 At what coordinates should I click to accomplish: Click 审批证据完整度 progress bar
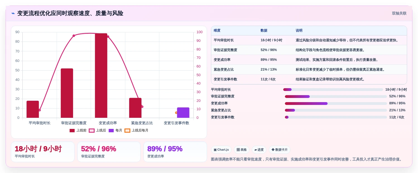(x=336, y=97)
